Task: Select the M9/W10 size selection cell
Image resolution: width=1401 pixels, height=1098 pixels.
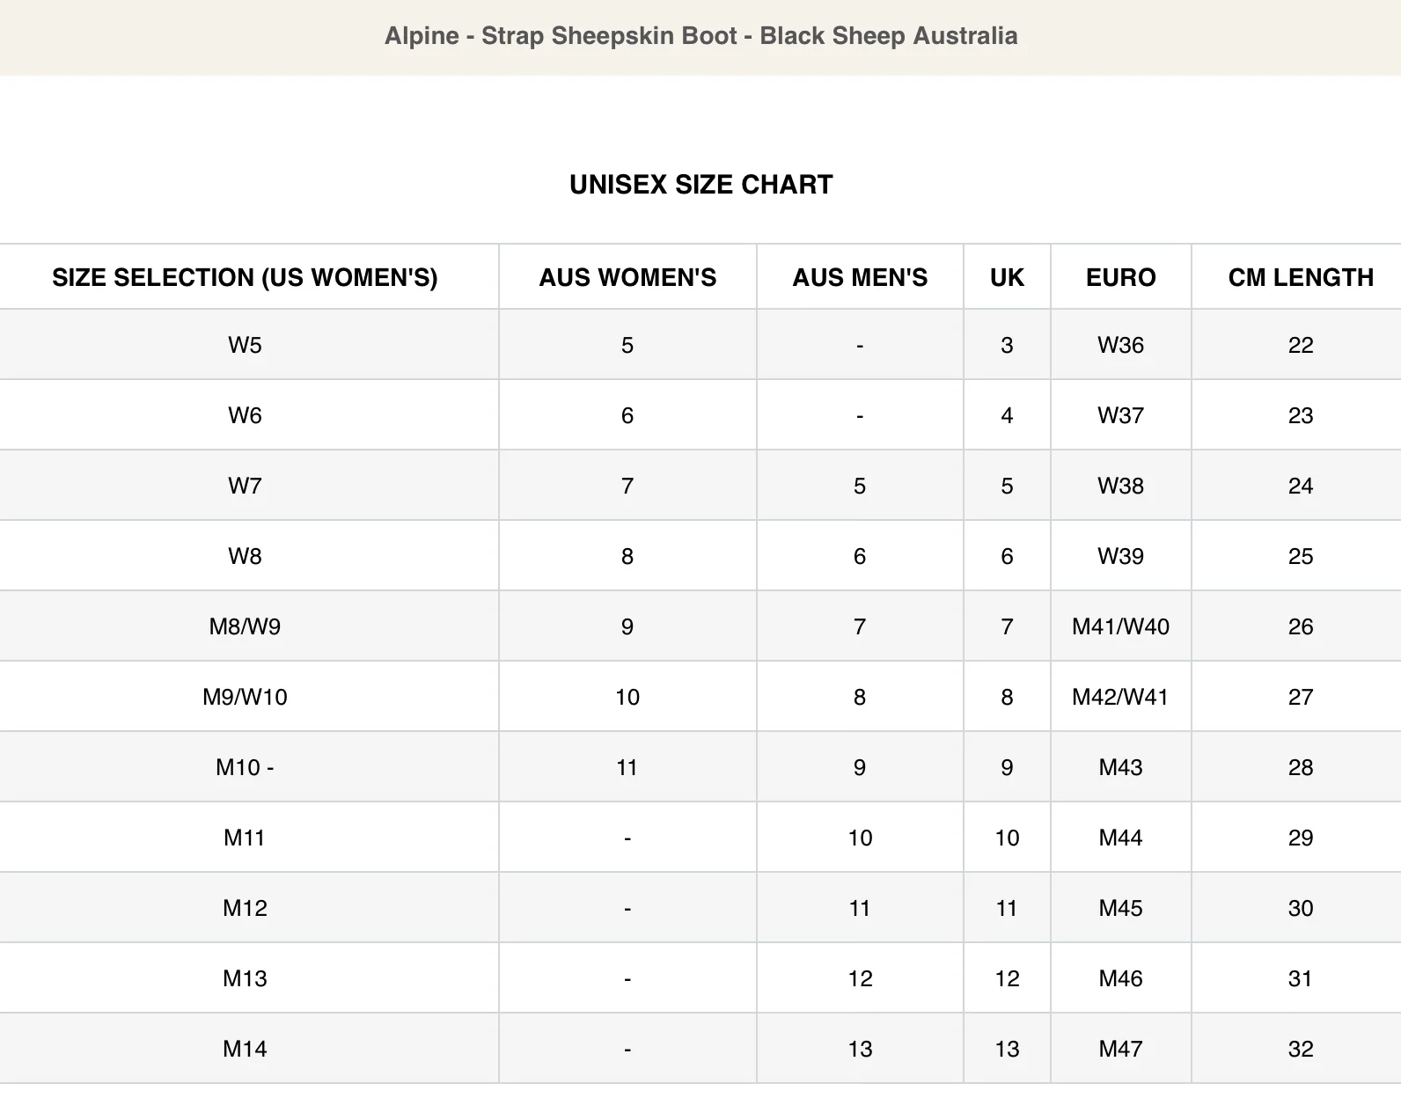Action: tap(245, 697)
